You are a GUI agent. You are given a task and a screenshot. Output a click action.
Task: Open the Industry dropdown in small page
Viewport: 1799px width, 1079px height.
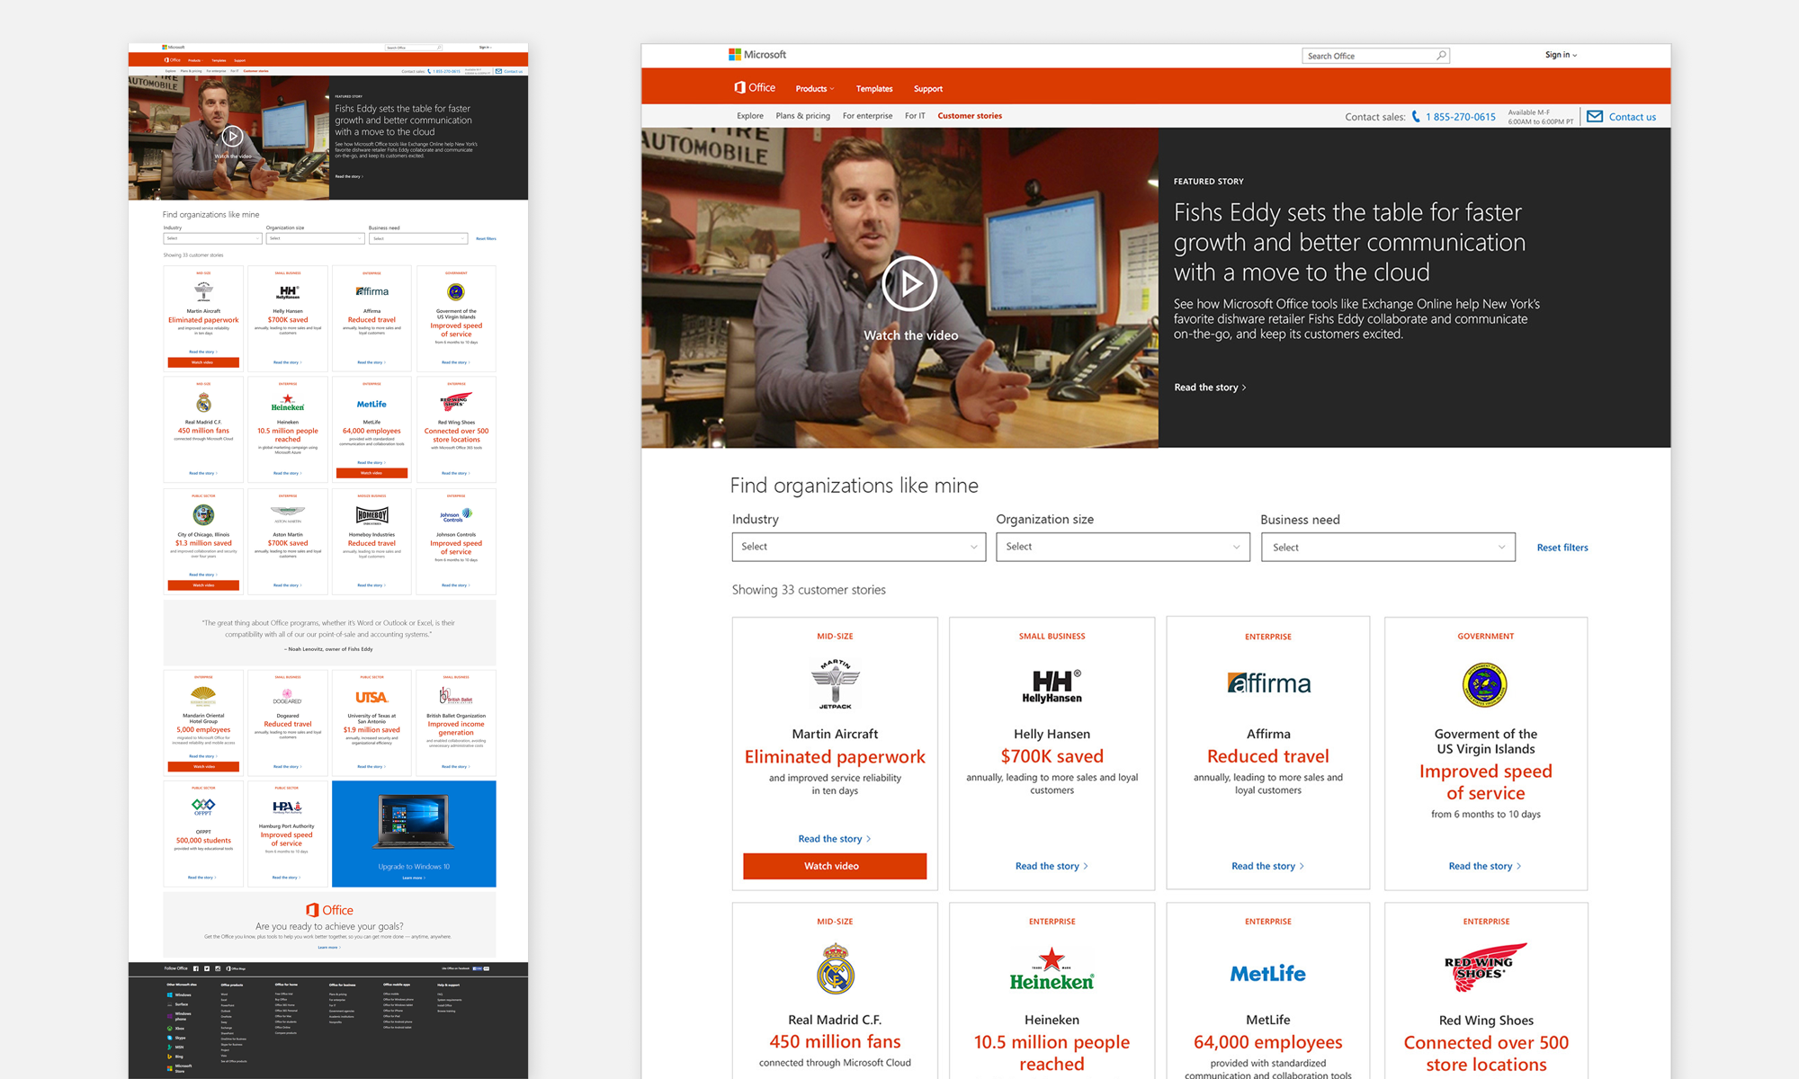(x=212, y=238)
